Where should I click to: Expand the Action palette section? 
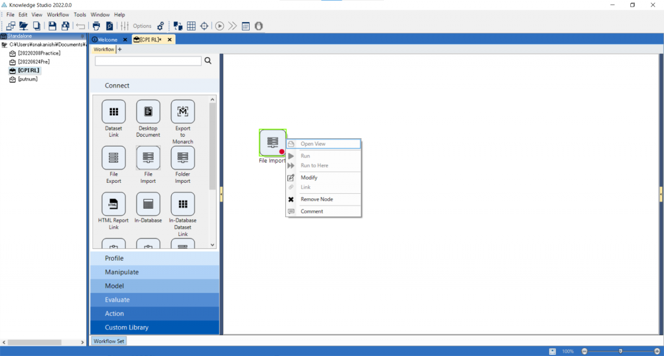154,314
